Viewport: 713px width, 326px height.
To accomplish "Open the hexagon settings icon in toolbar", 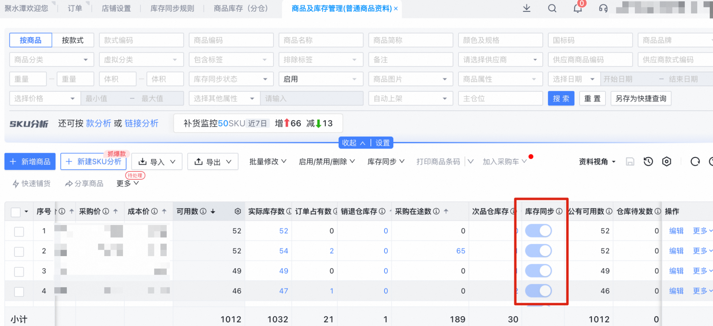I will 666,161.
